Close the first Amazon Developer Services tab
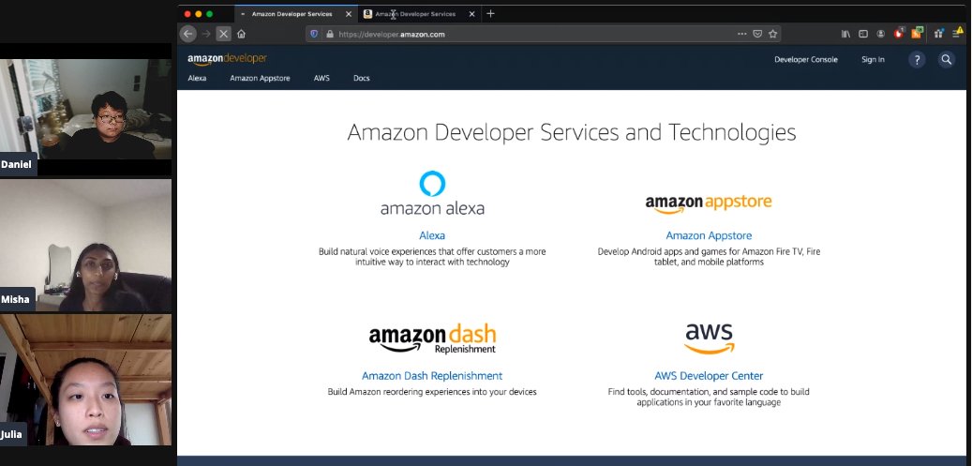Image resolution: width=972 pixels, height=466 pixels. pos(349,14)
